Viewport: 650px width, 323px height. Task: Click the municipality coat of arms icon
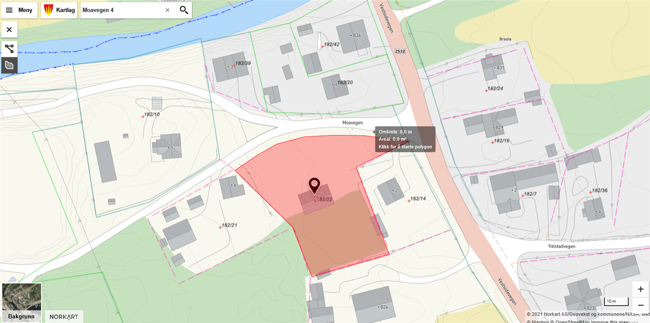[x=49, y=10]
